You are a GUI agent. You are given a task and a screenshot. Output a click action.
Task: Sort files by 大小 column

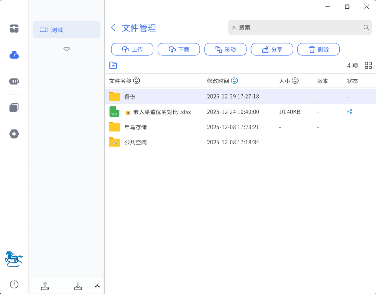[295, 81]
